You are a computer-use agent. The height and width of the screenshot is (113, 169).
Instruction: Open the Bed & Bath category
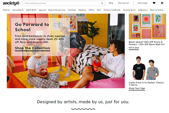[31, 10]
